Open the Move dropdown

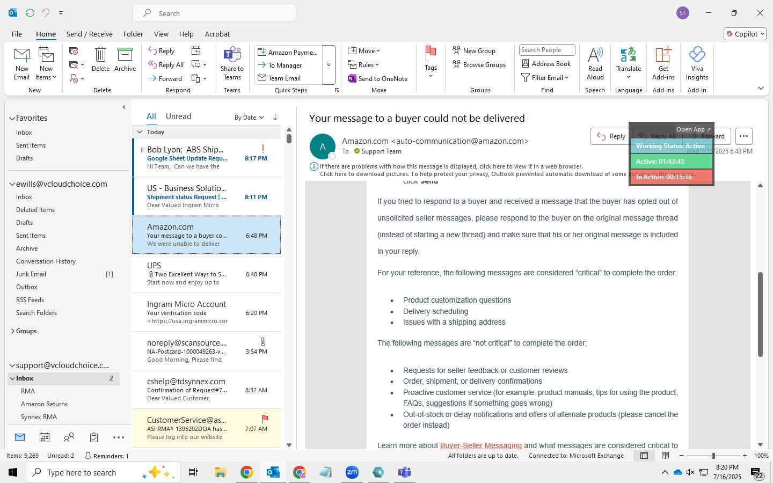click(x=364, y=51)
